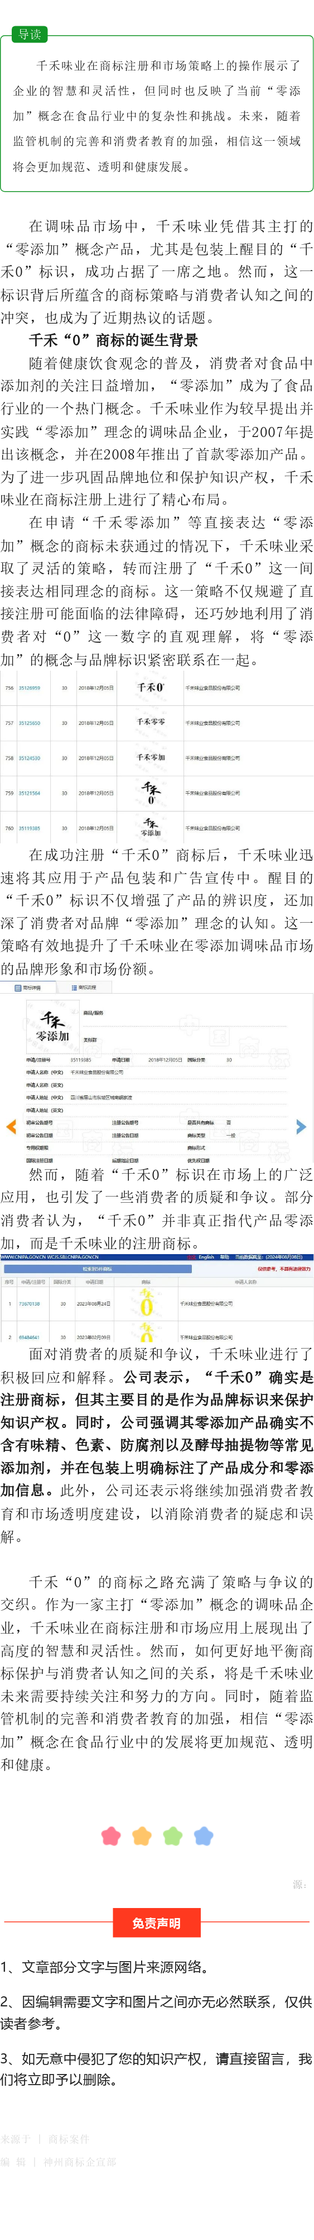
Task: Click the blue flower decoration icon
Action: (204, 1836)
